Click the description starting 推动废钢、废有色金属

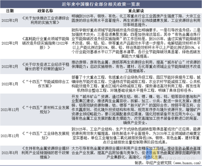(x=136, y=67)
